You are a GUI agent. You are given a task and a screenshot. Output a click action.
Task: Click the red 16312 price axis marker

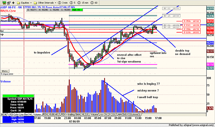click(x=210, y=21)
